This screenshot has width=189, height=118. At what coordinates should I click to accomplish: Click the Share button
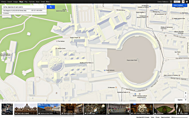pyautogui.click(x=177, y=2)
